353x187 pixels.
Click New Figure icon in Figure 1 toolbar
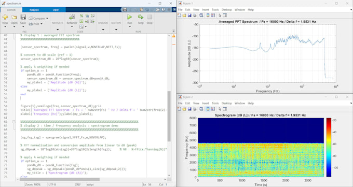(x=180, y=16)
